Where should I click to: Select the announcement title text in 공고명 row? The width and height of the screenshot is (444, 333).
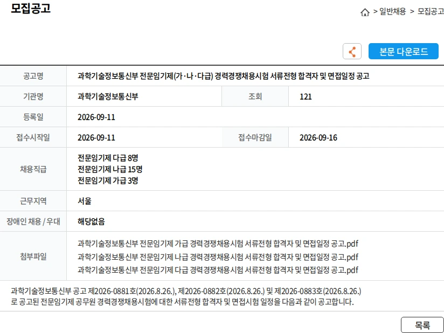224,76
